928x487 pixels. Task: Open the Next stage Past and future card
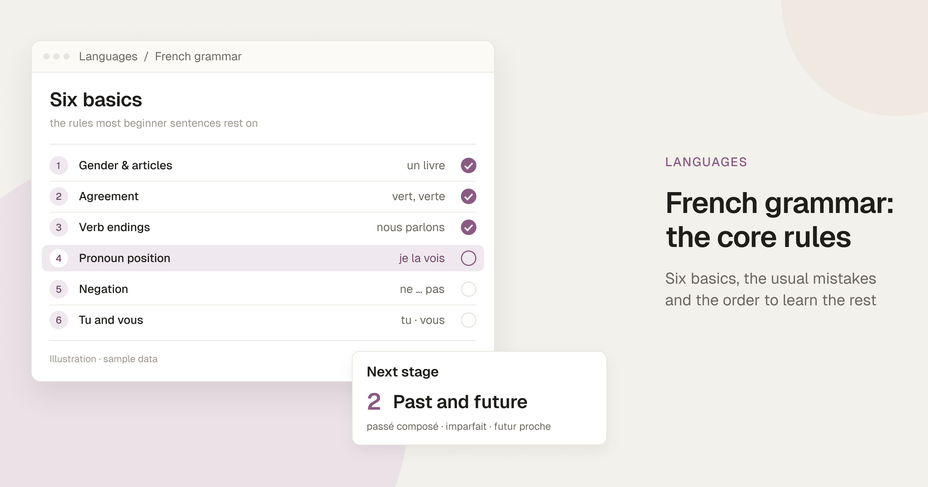(479, 398)
